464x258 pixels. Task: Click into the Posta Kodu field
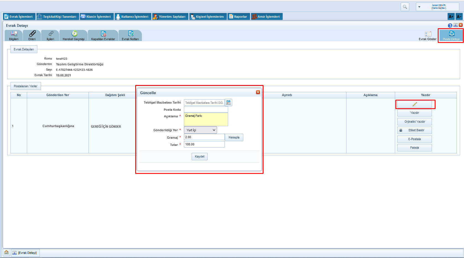pyautogui.click(x=206, y=110)
